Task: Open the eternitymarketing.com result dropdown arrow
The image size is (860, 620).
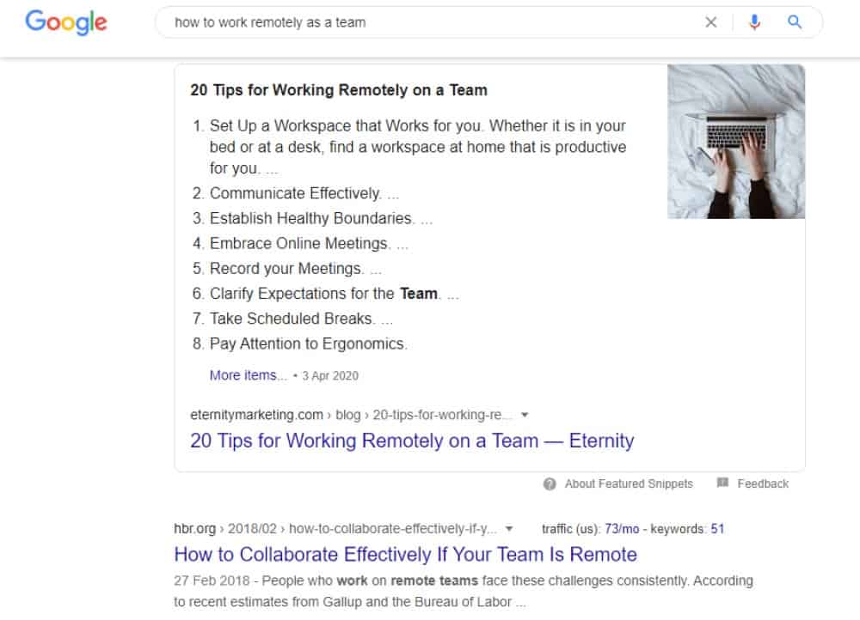Action: (x=525, y=415)
